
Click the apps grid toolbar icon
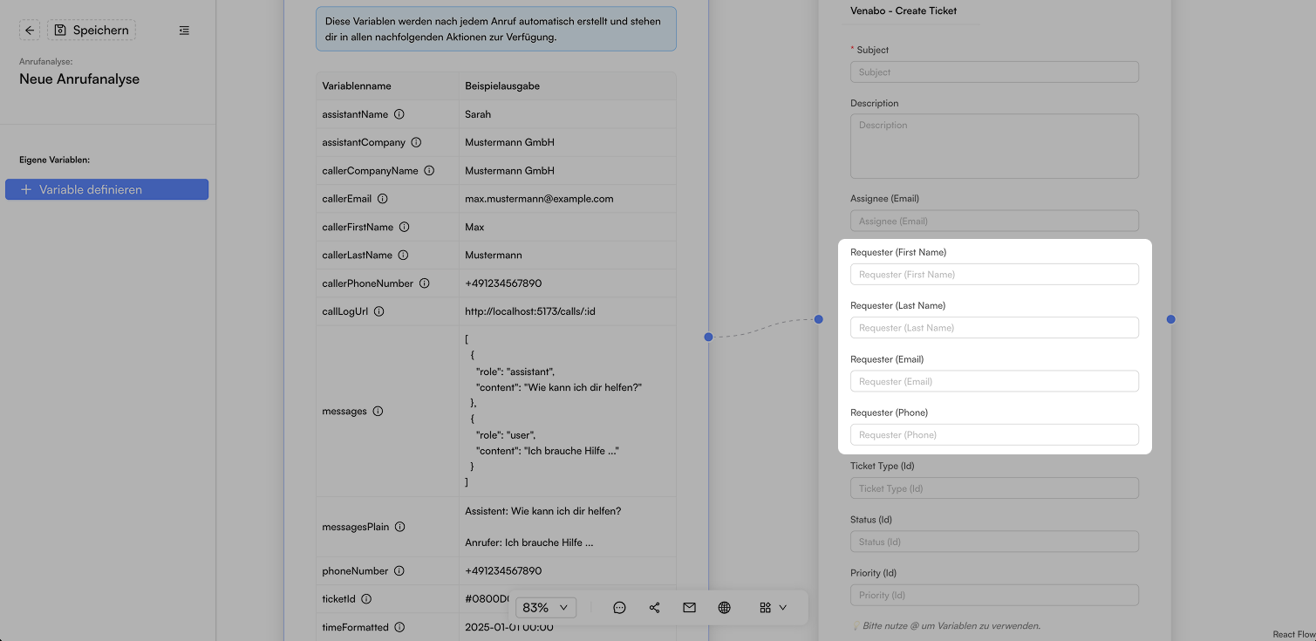point(765,608)
